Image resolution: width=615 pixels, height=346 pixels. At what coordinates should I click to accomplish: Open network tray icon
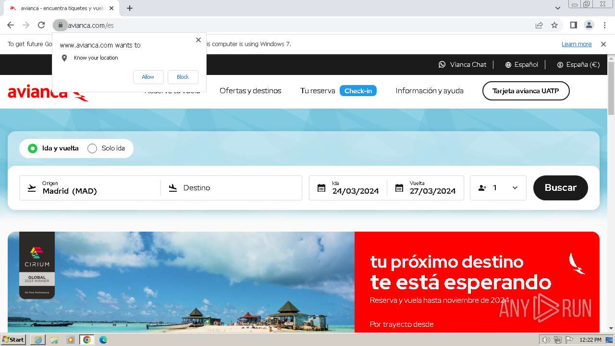coord(558,340)
